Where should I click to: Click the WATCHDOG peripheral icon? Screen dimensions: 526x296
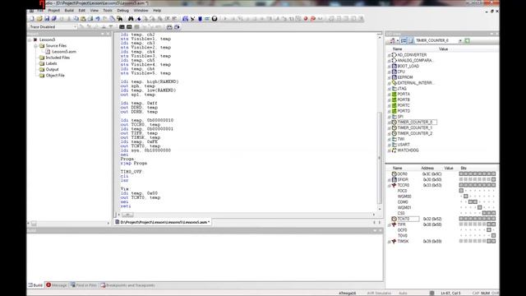click(x=394, y=150)
